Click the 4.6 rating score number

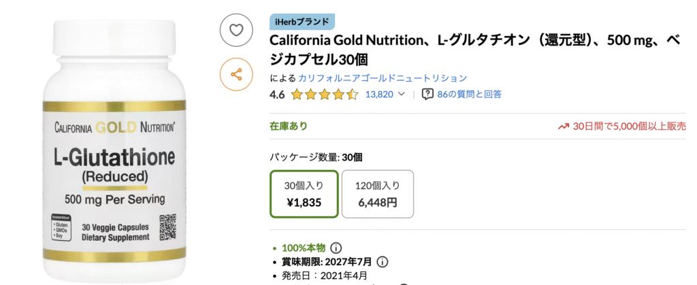(x=277, y=95)
